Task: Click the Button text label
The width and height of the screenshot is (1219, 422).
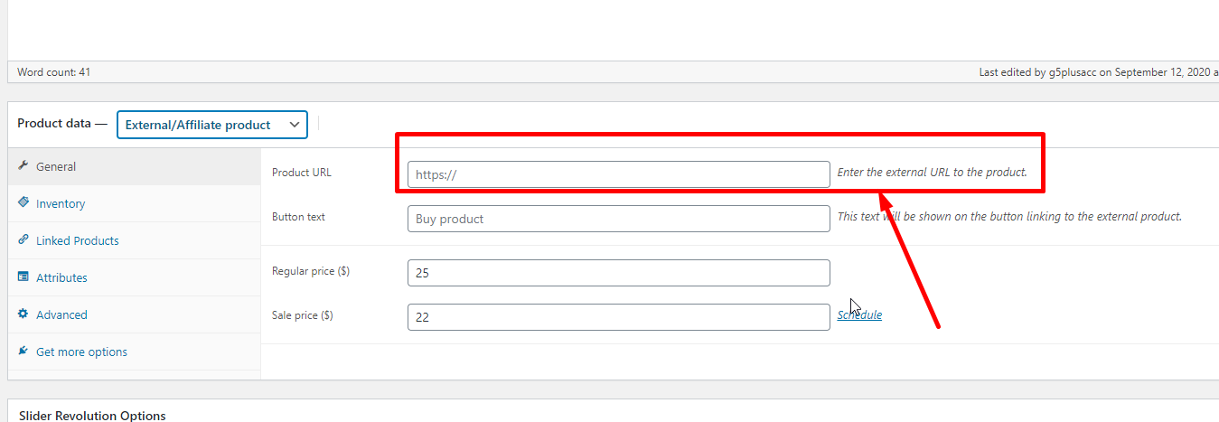Action: coord(298,217)
